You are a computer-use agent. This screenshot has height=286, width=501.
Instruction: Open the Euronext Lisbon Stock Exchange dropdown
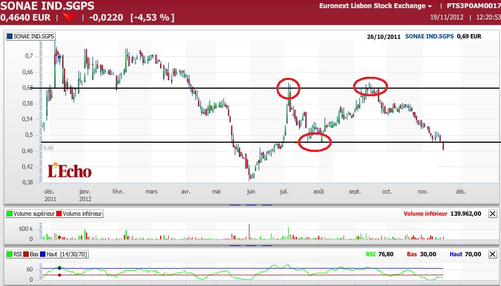375,6
